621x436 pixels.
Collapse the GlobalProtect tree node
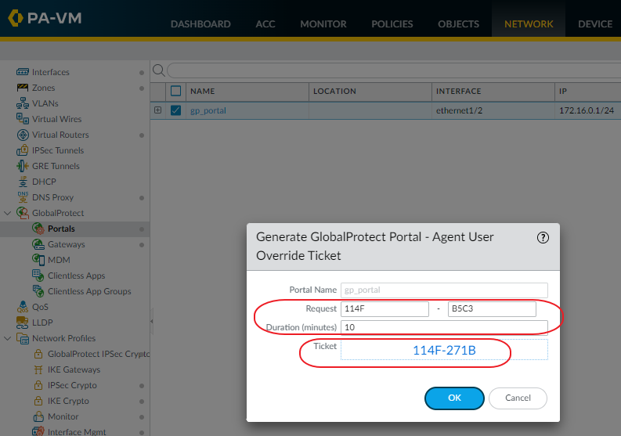(8, 213)
